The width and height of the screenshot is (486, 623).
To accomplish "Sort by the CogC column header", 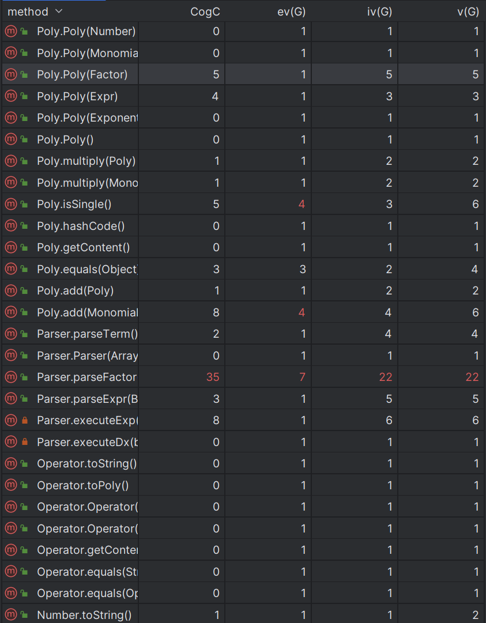I will point(205,12).
